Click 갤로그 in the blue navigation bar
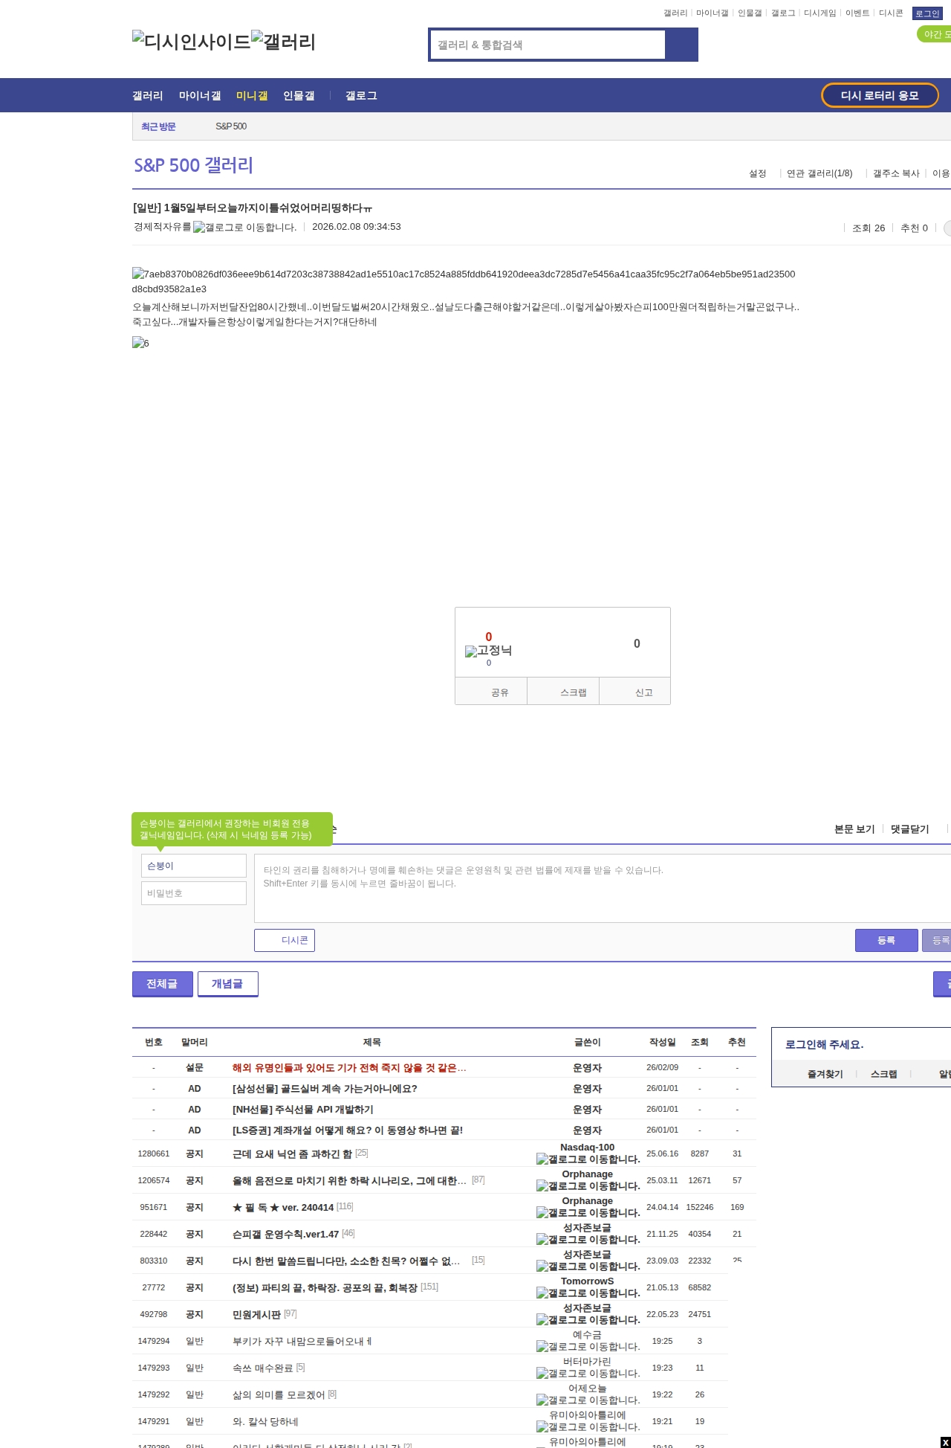Image resolution: width=951 pixels, height=1448 pixels. [361, 96]
